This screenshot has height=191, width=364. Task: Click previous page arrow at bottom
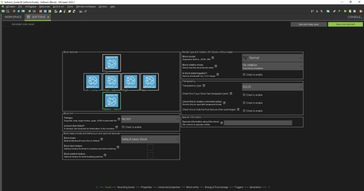97,187
